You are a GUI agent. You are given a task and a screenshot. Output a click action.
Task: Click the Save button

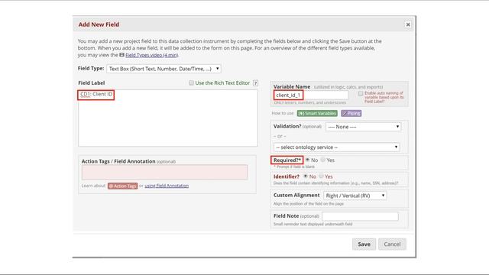(x=364, y=244)
